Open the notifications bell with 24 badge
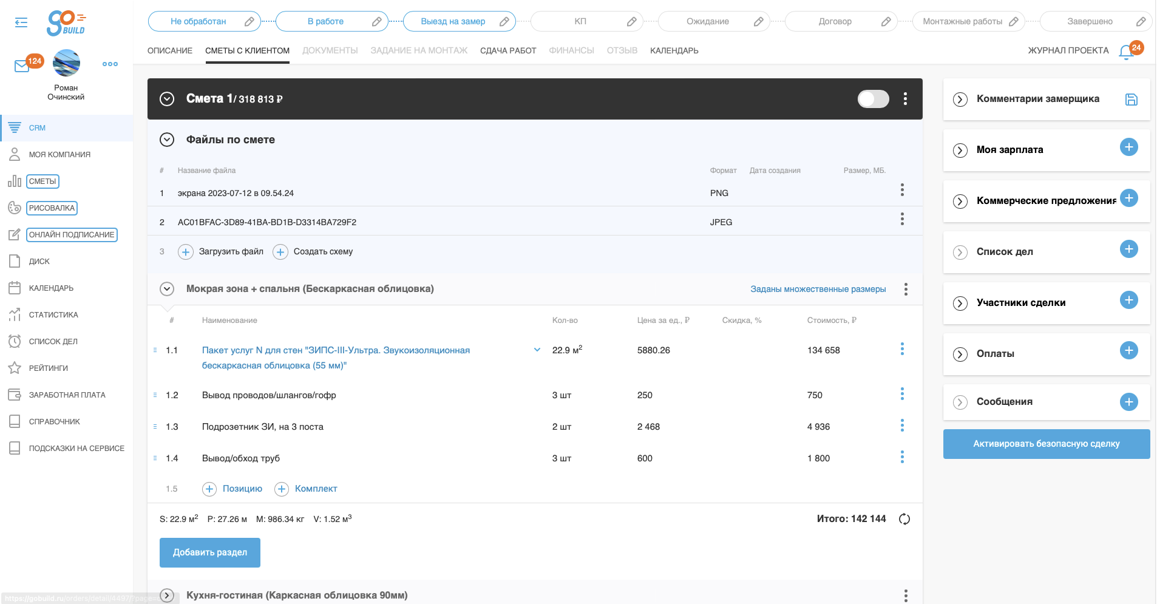This screenshot has width=1157, height=604. pos(1126,52)
